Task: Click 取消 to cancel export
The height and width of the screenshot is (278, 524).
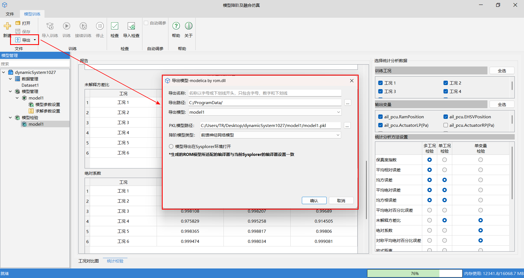Action: pyautogui.click(x=341, y=201)
